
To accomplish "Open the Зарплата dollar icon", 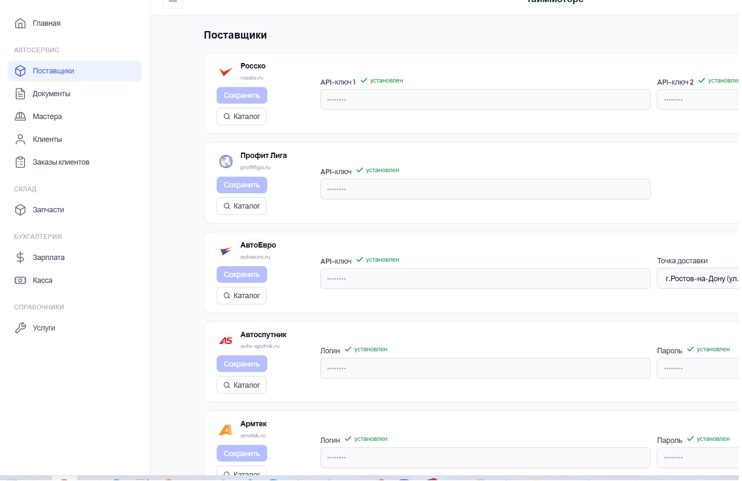I will [20, 258].
